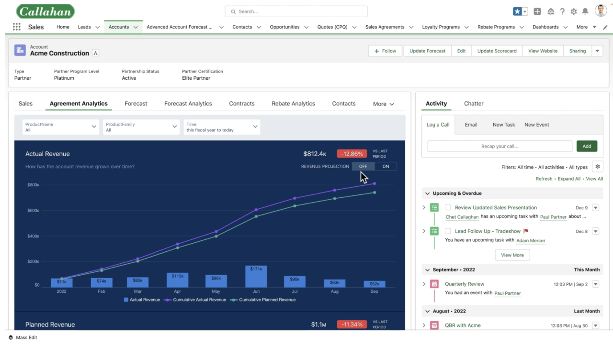This screenshot has width=613, height=344.
Task: Click the event icon for Quarterly Review
Action: [434, 284]
